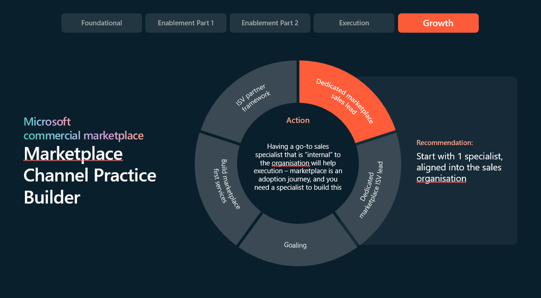Open the Foundational tab
This screenshot has width=541, height=298.
101,23
